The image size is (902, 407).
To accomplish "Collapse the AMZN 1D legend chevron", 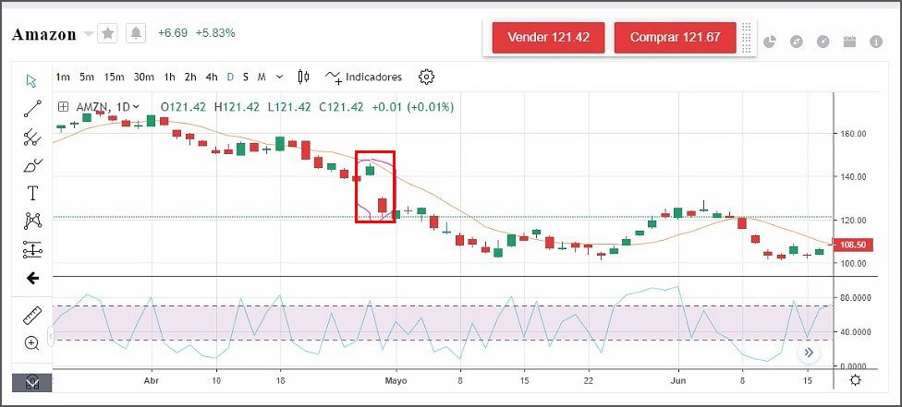I will pyautogui.click(x=136, y=106).
